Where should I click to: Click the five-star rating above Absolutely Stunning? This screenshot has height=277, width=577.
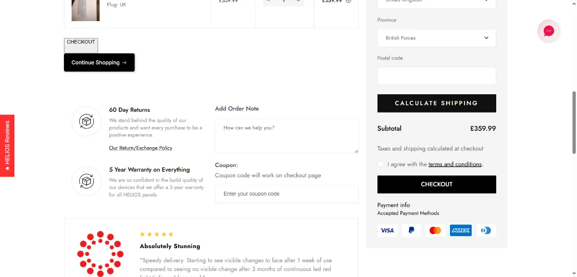[156, 234]
